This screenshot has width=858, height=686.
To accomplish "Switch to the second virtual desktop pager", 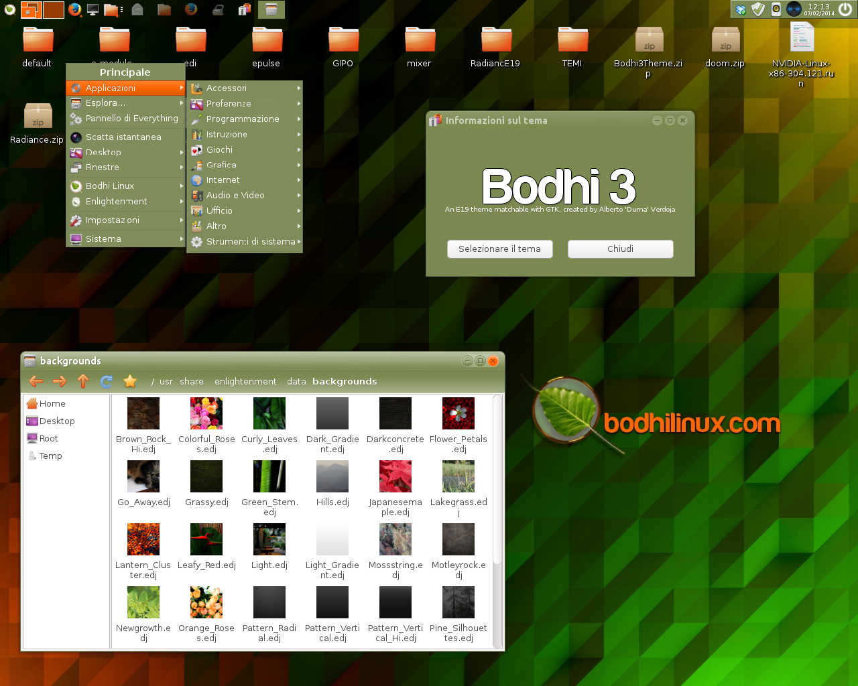I will (54, 9).
